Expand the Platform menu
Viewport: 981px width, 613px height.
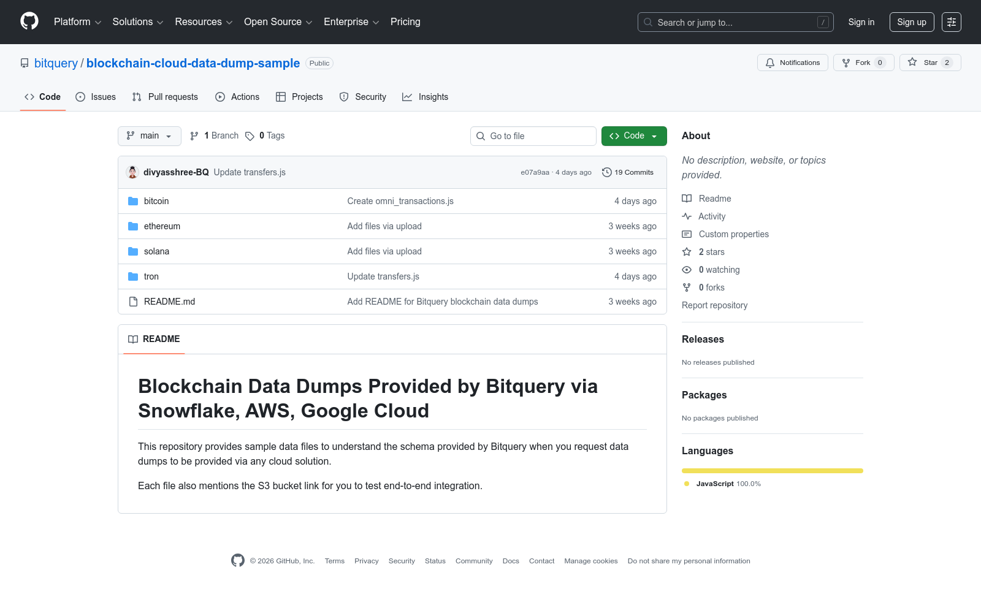(x=77, y=21)
